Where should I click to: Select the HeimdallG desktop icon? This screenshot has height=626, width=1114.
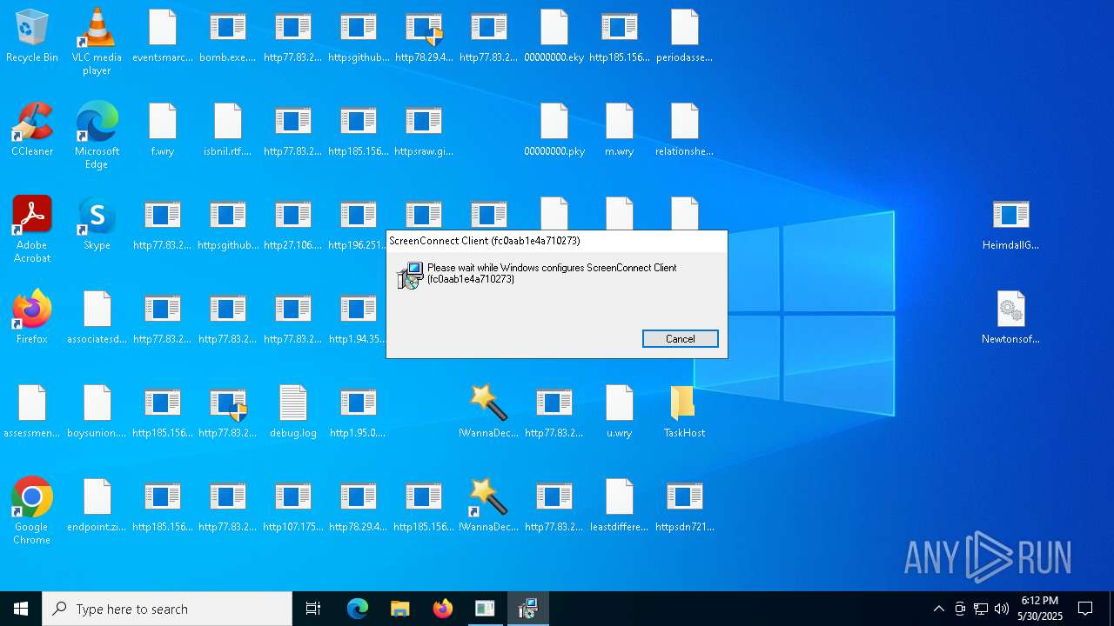pyautogui.click(x=1010, y=223)
